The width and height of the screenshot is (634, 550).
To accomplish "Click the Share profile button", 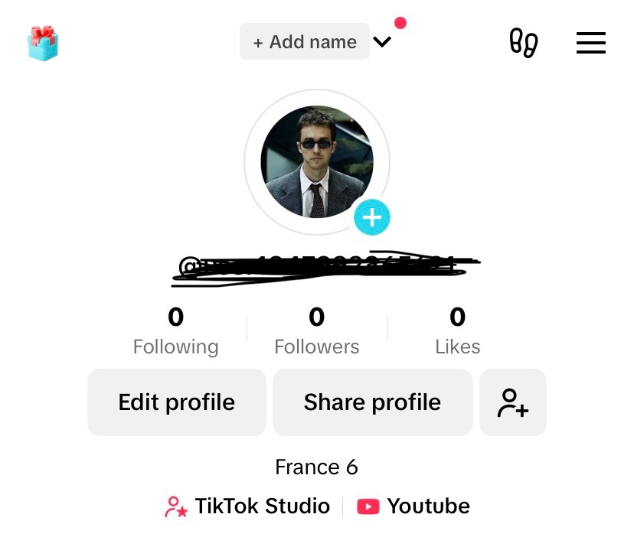I will point(372,402).
